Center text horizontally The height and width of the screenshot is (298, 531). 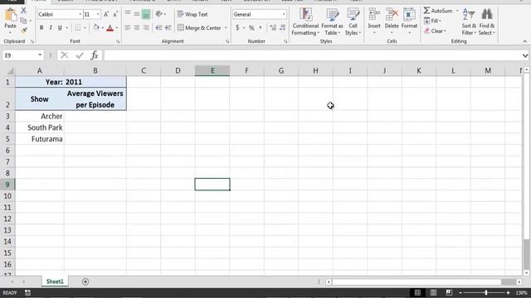[136, 27]
